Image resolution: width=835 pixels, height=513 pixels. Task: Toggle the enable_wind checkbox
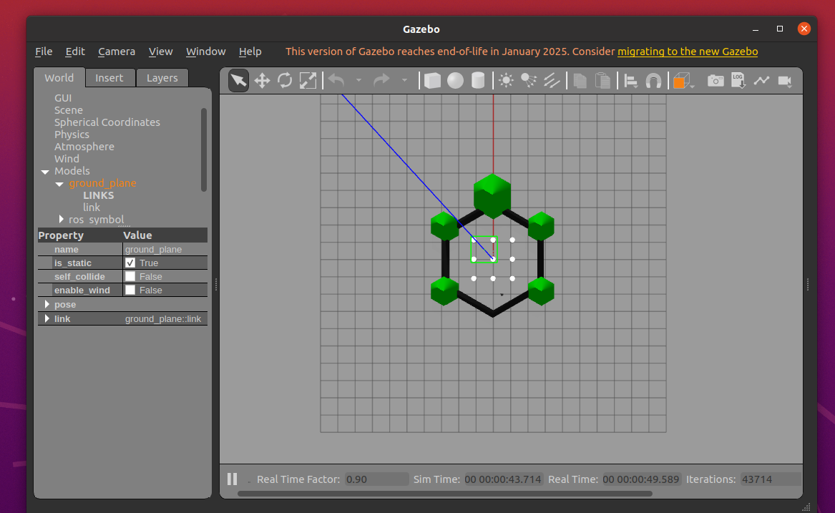130,290
